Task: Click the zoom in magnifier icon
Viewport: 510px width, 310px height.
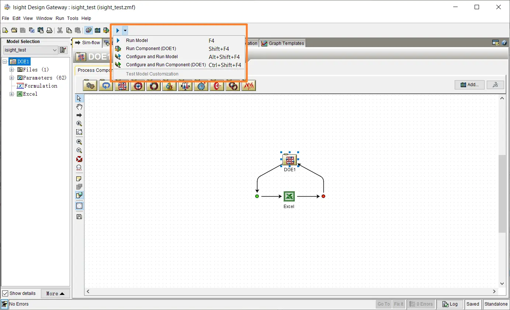Action: [79, 142]
